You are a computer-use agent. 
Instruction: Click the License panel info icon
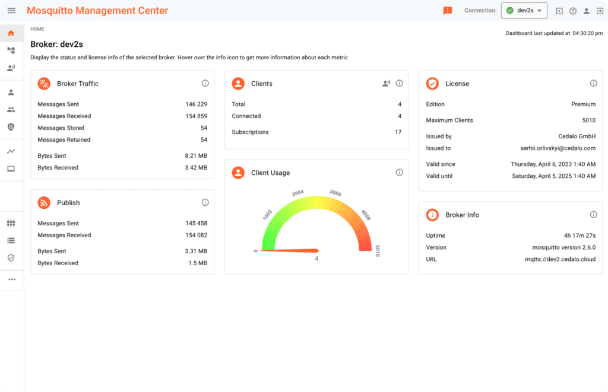[x=593, y=83]
